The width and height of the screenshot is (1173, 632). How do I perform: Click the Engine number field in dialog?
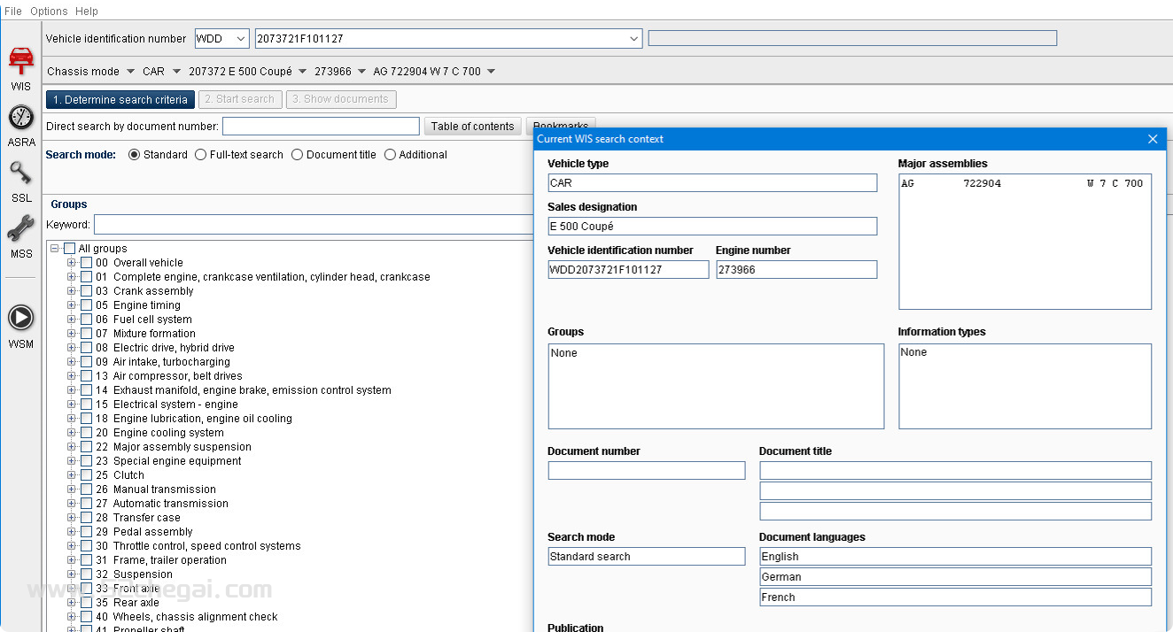(x=796, y=270)
